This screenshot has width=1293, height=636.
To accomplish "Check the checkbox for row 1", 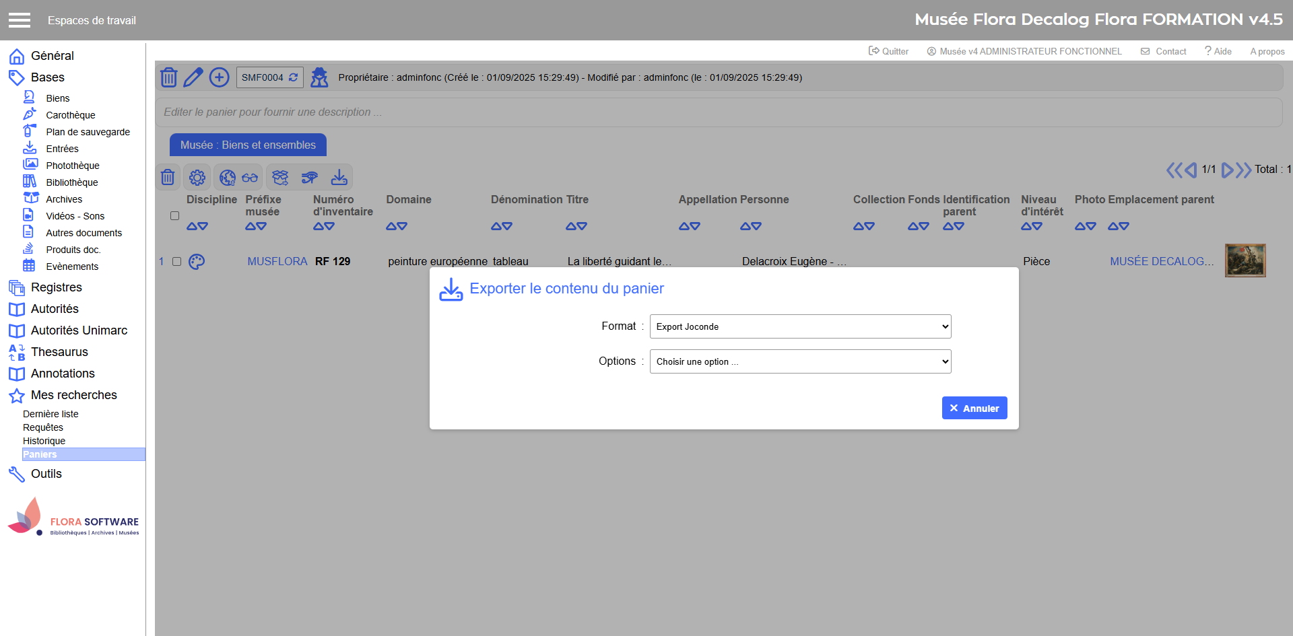I will (176, 262).
